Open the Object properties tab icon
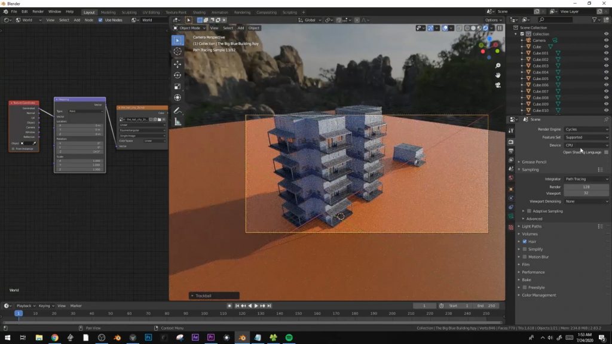This screenshot has width=612, height=344. coord(511,189)
